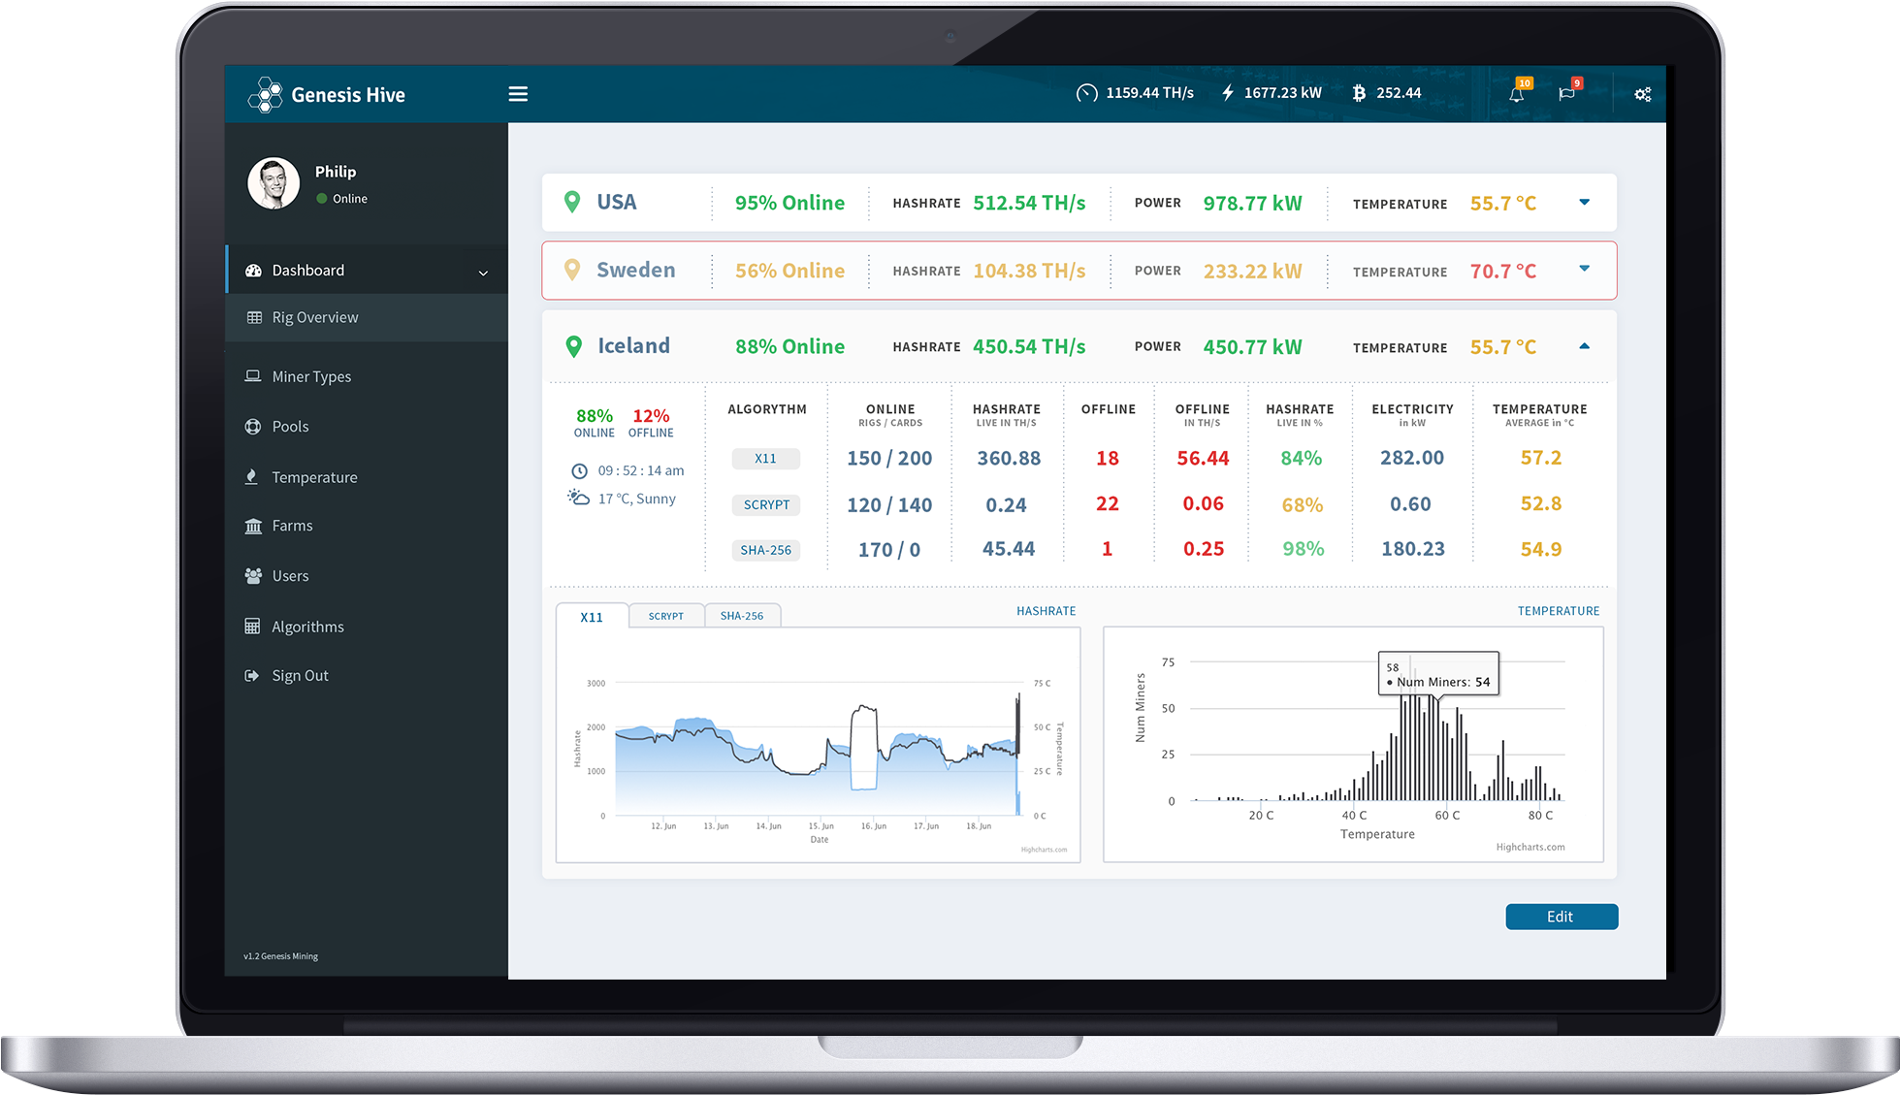
Task: Click Sign Out in sidebar
Action: coord(299,676)
